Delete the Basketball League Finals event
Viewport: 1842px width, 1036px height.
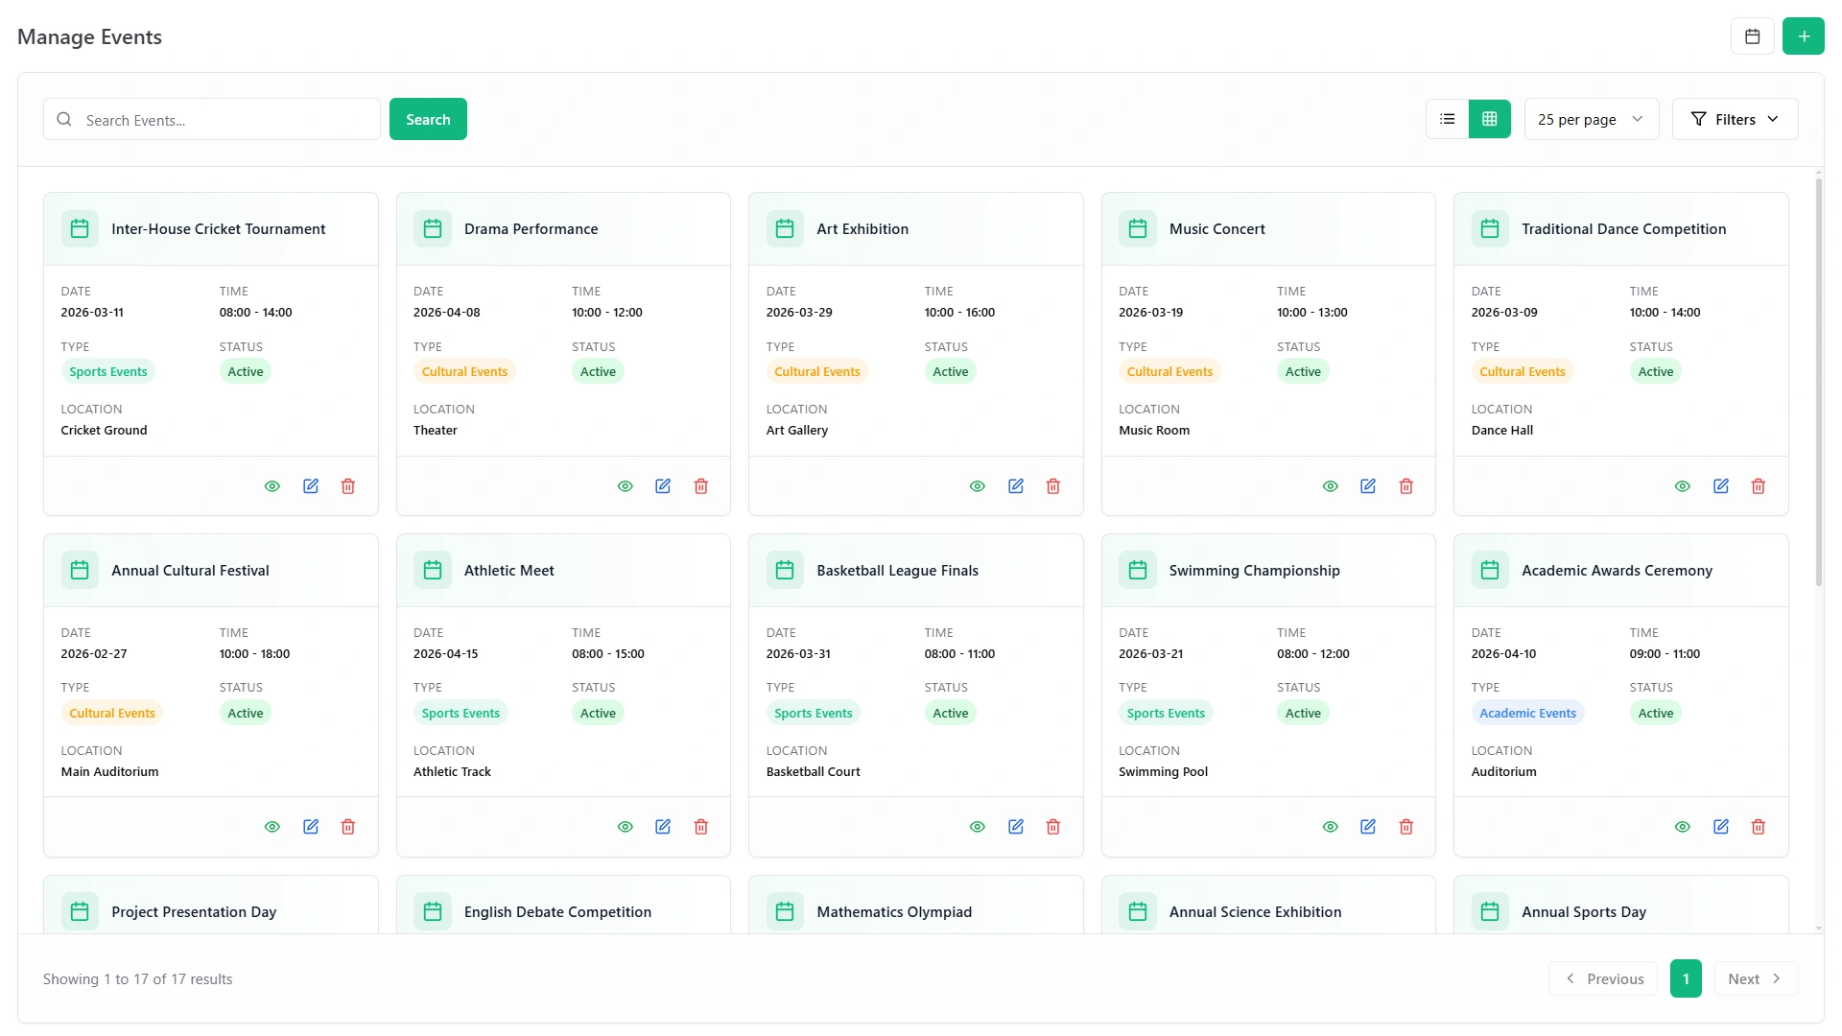click(x=1053, y=827)
